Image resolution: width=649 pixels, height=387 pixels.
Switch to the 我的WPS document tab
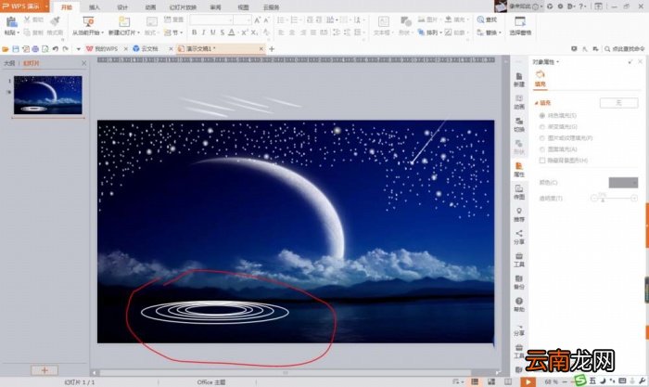(x=106, y=49)
